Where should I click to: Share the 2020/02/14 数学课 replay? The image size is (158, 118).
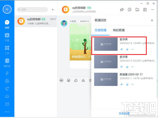click(x=122, y=49)
